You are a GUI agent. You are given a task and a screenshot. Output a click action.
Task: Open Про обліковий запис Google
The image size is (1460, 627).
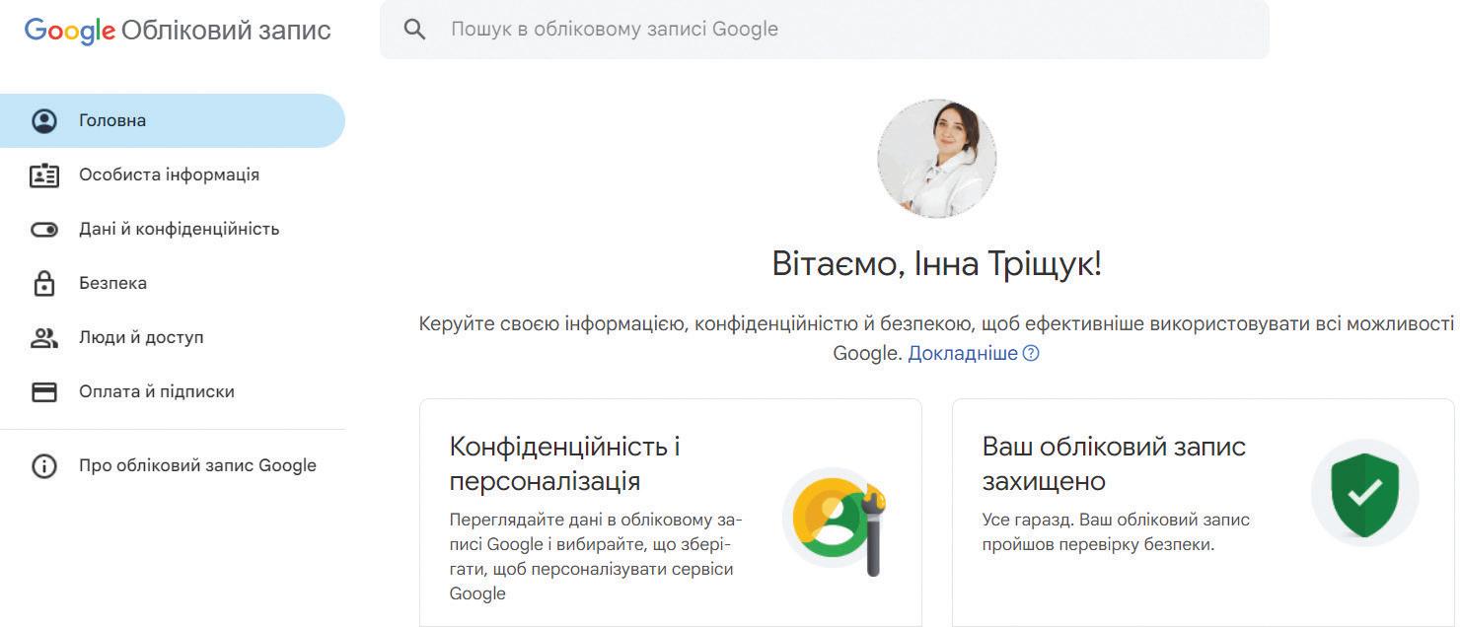point(173,465)
